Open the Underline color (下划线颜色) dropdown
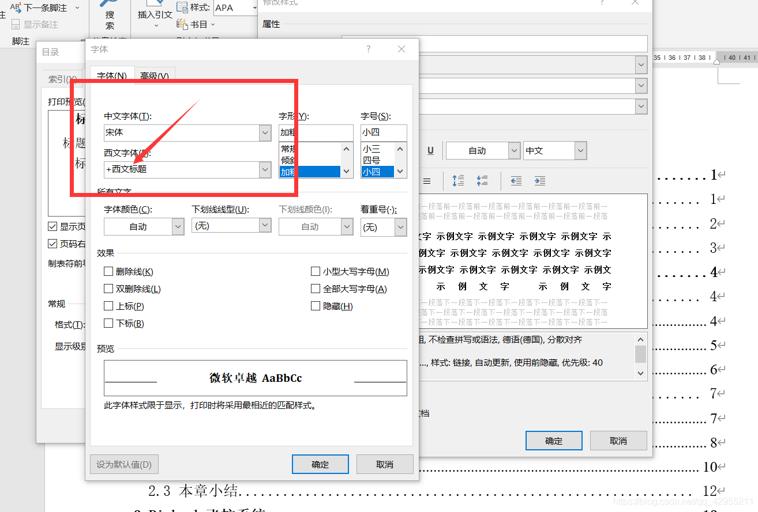 pyautogui.click(x=347, y=227)
